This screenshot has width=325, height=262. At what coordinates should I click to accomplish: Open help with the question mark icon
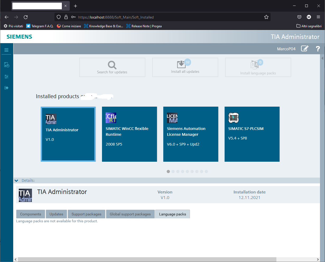318,49
